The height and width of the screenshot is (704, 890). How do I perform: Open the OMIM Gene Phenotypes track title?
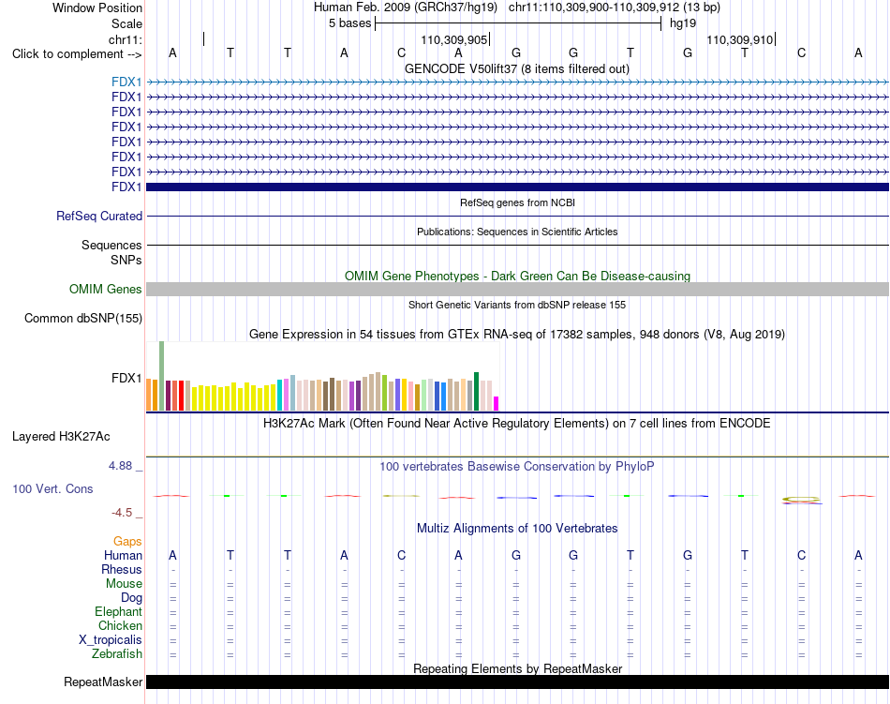point(517,276)
